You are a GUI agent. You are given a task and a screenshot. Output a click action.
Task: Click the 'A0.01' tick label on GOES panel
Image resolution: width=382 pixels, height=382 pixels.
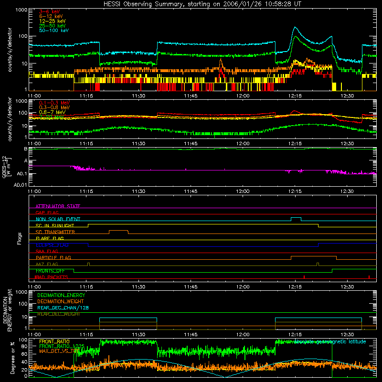tap(21, 185)
